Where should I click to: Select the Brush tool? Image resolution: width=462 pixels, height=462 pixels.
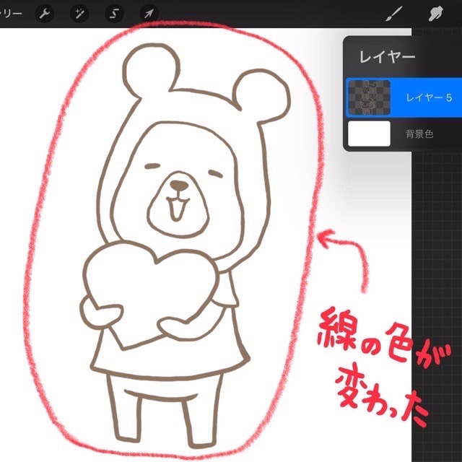coord(394,14)
